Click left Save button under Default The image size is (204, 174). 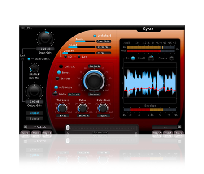coord(25,133)
